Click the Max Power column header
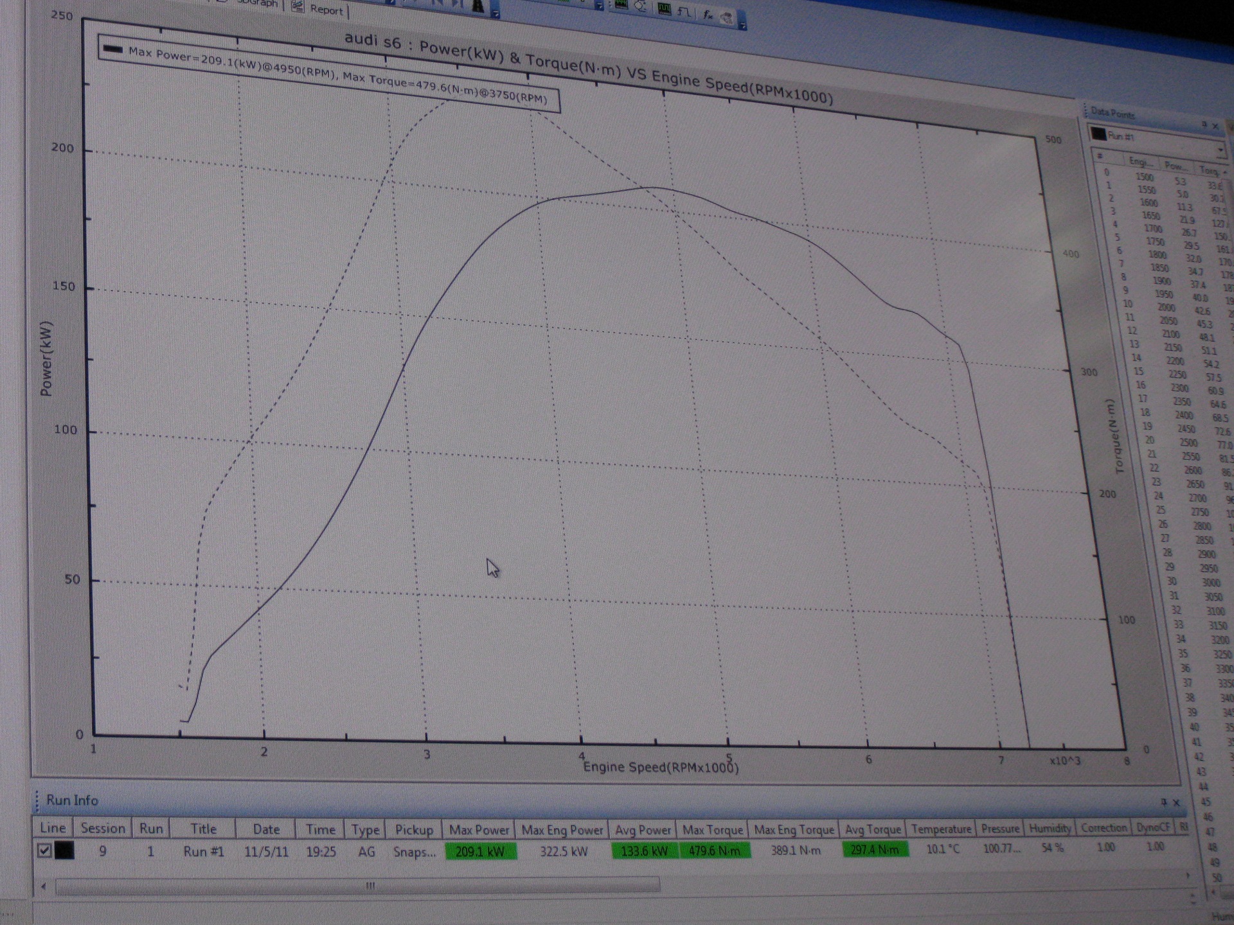 point(479,830)
